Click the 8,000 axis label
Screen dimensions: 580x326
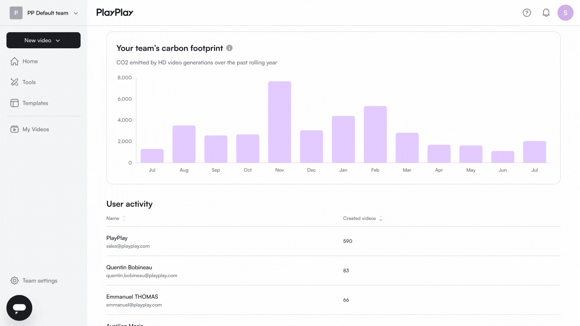click(125, 78)
